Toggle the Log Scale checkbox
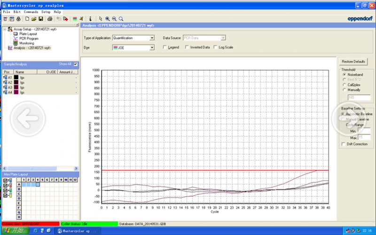Viewport: 376px width, 235px height. pos(216,47)
